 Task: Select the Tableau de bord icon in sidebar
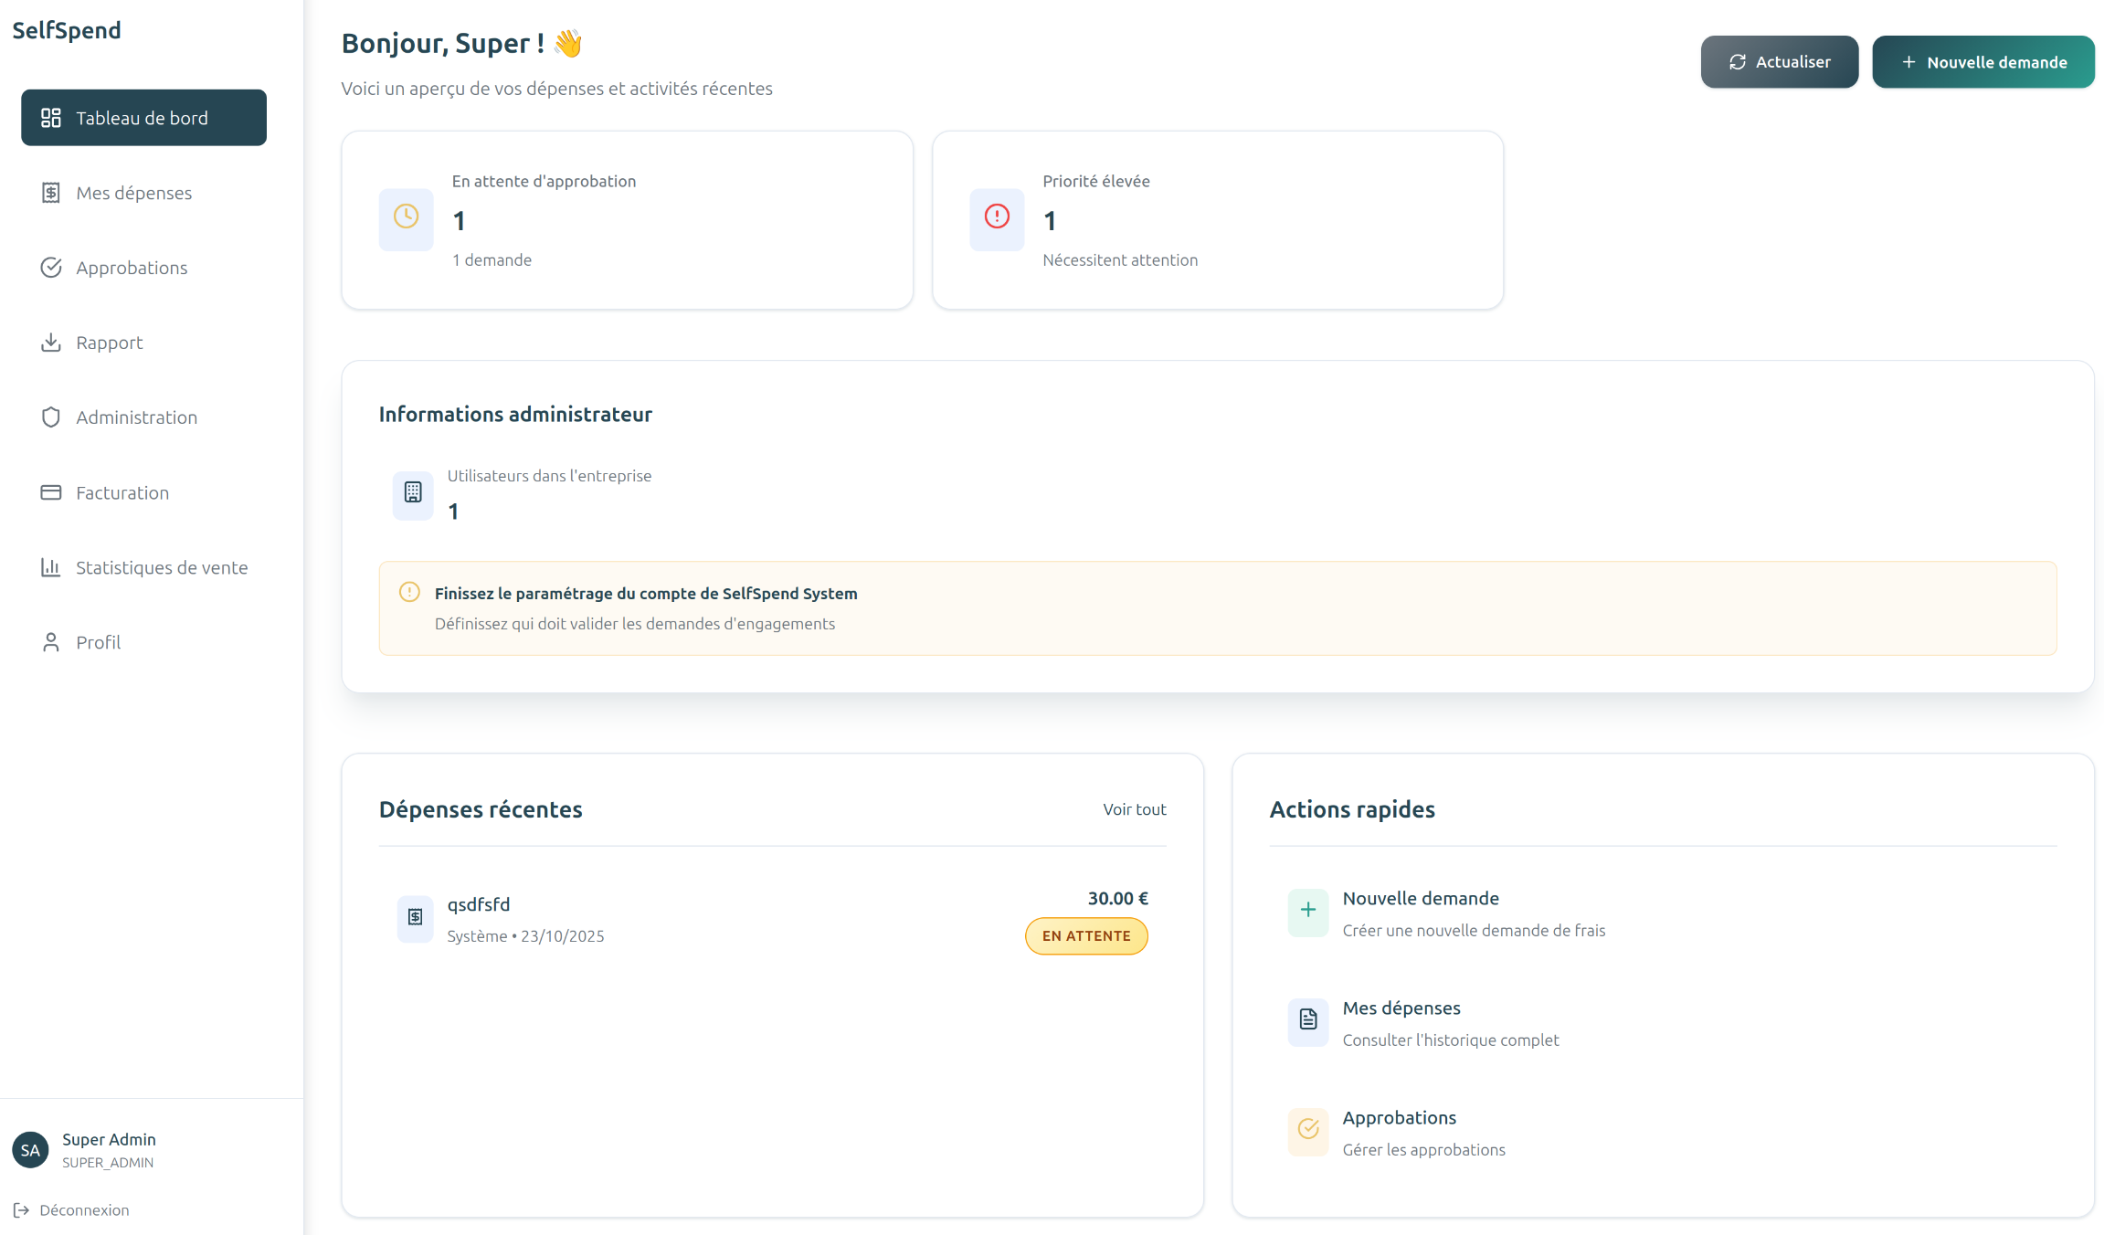[52, 117]
